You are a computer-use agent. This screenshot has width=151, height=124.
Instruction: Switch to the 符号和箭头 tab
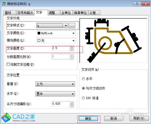25,13
